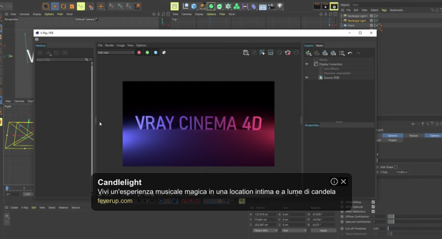Undo the last layer change in VFB
This screenshot has height=239, width=442.
coord(350,53)
